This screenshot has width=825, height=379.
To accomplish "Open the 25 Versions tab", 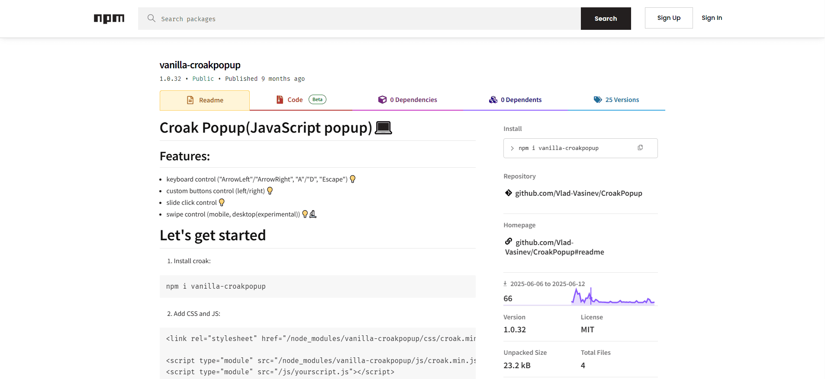I will tap(622, 100).
